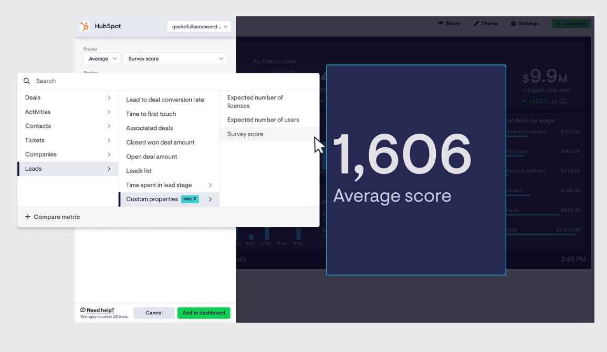
Task: Open the geckofullaccess account dropdown
Action: point(199,27)
